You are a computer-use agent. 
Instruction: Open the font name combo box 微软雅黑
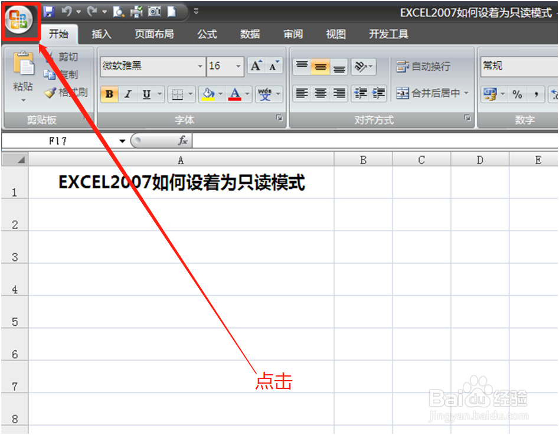[153, 66]
